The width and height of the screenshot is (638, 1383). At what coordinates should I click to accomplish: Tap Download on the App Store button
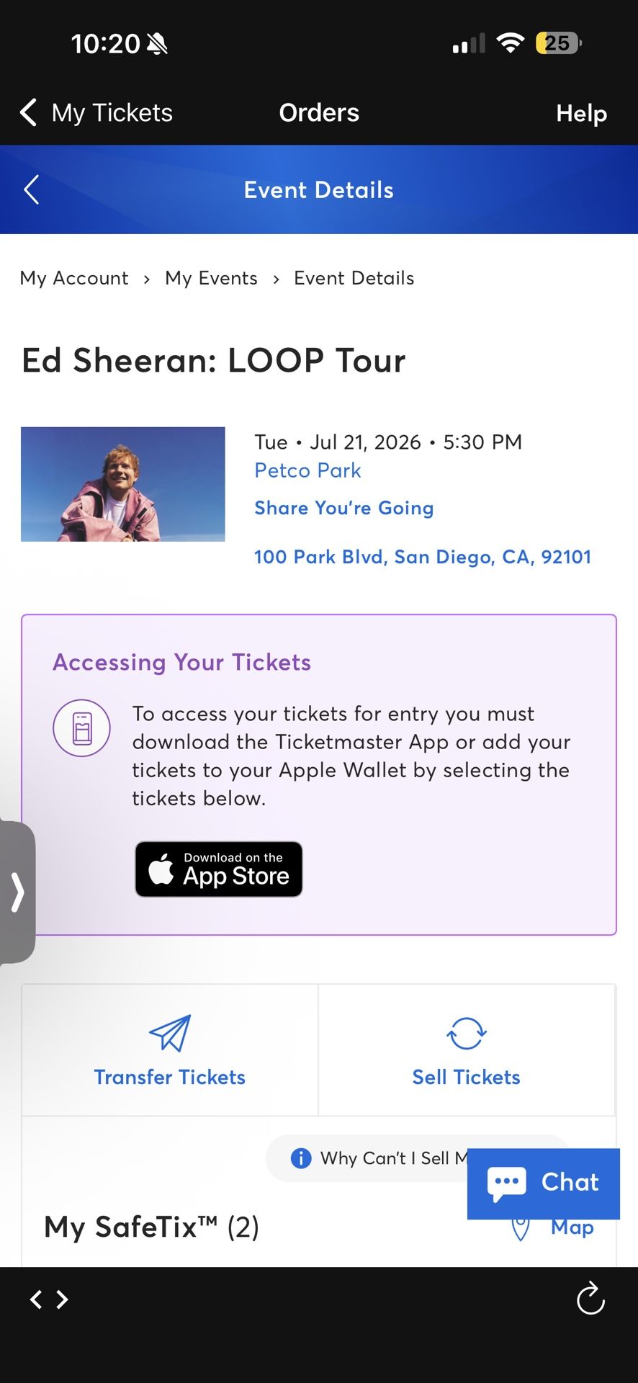[219, 869]
